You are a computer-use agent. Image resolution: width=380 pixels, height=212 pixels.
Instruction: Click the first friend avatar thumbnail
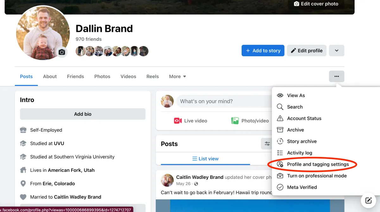(x=80, y=51)
